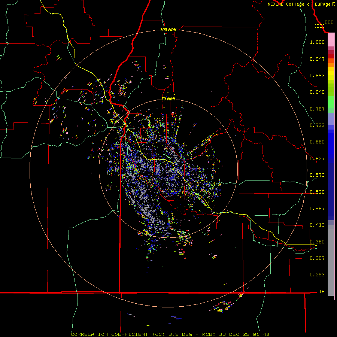Pick the gray segment of the color bar
Viewport: 337px width, 337px height.
point(331,260)
